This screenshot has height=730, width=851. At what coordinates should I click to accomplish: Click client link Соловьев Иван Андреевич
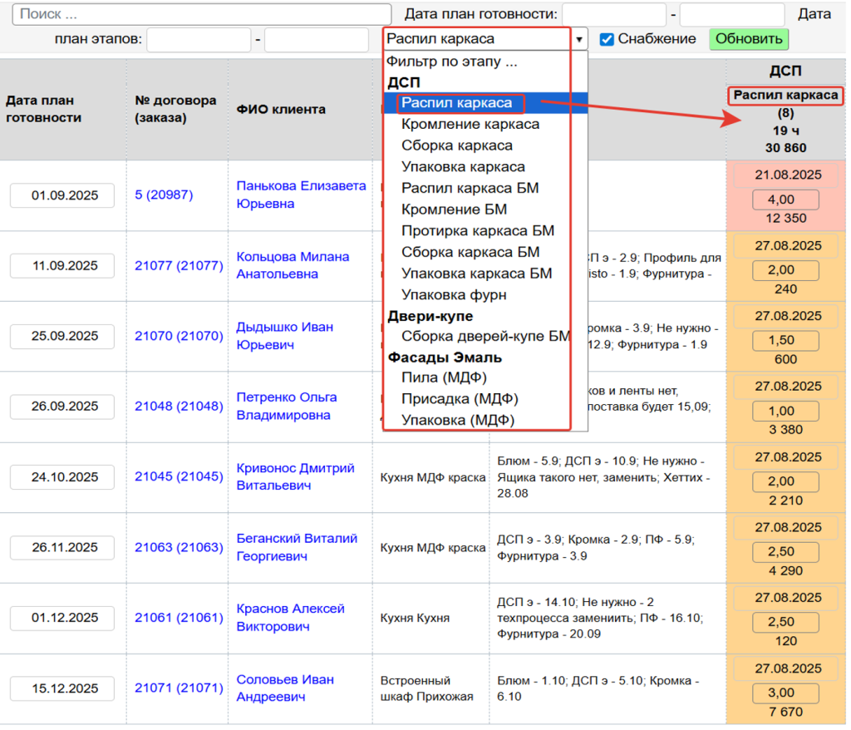tap(285, 688)
